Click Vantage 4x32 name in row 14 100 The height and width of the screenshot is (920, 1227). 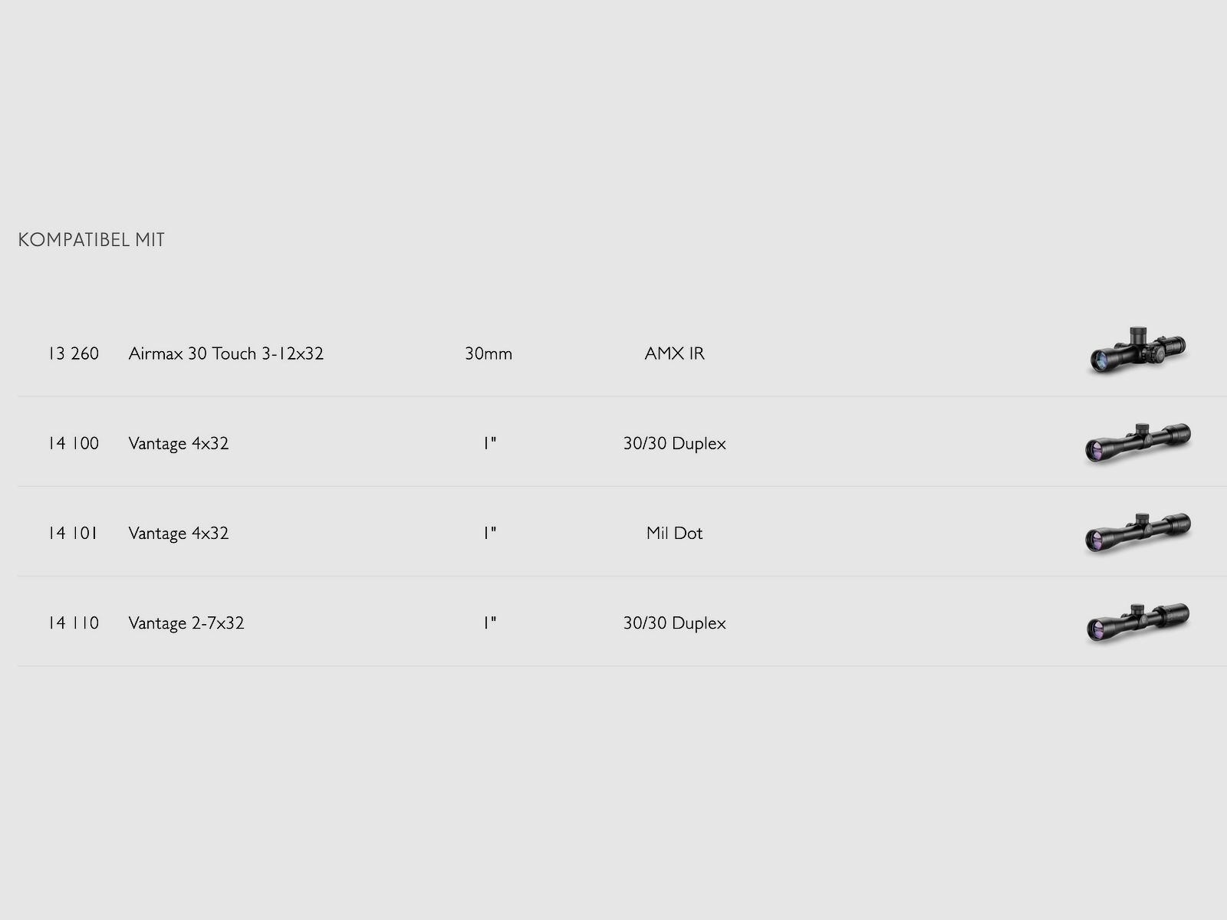(x=179, y=443)
